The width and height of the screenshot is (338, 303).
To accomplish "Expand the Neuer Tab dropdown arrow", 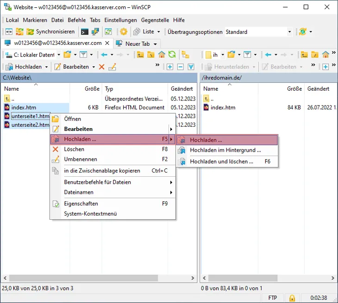I will pos(155,44).
